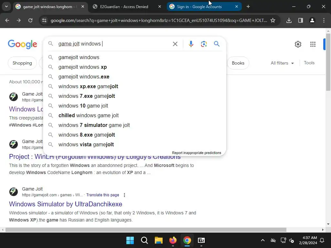Close the Sign in Google Accounts tab
Viewport: 331px width, 248px height.
point(237,6)
